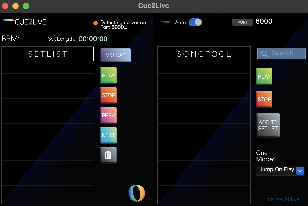Click the PORT button

point(243,22)
